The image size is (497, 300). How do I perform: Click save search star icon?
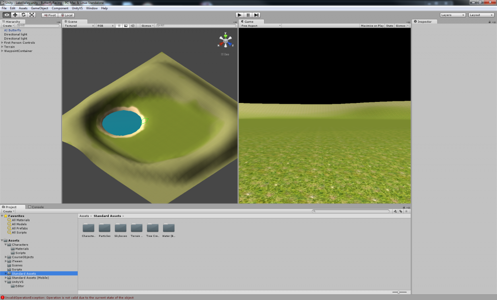point(406,211)
